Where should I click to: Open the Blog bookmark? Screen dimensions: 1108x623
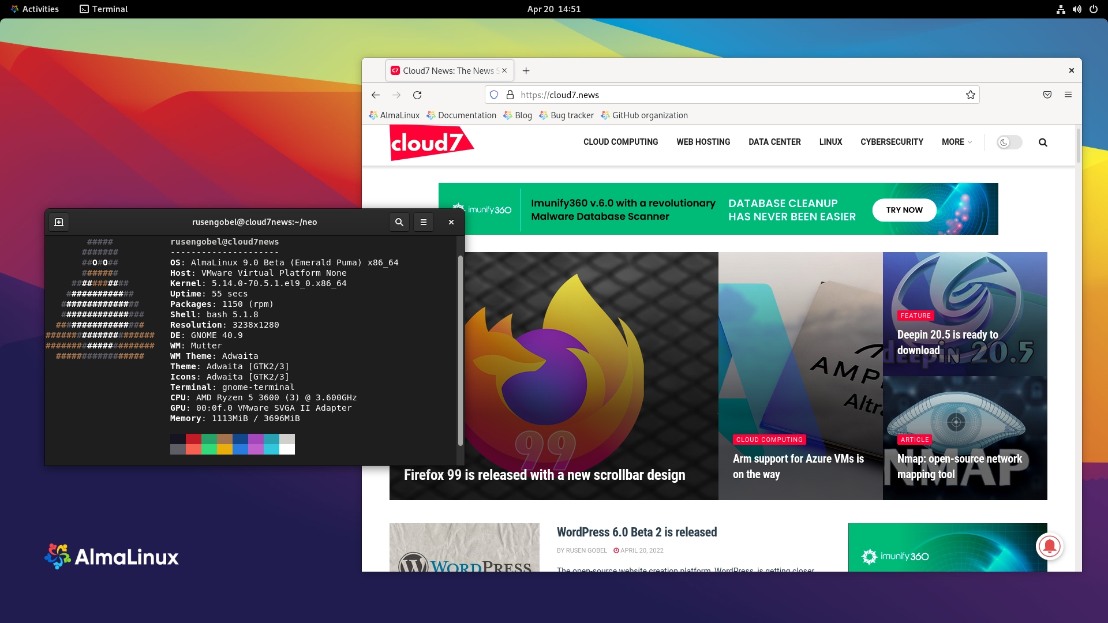518,115
